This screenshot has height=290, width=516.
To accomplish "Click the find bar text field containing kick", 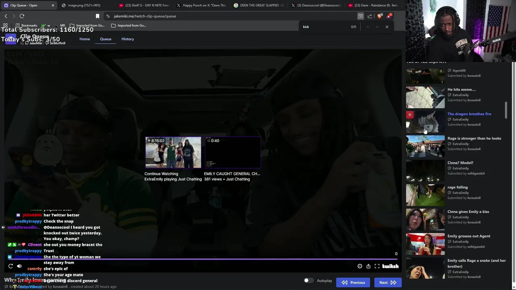I will coord(325,27).
